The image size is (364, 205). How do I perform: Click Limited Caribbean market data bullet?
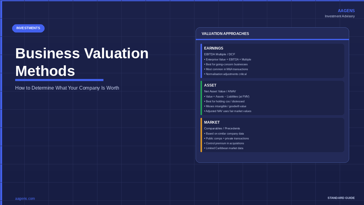[224, 148]
